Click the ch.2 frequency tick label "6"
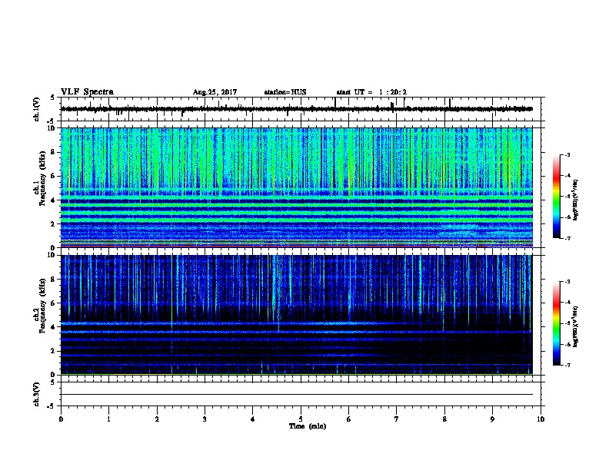The width and height of the screenshot is (609, 470). point(53,303)
